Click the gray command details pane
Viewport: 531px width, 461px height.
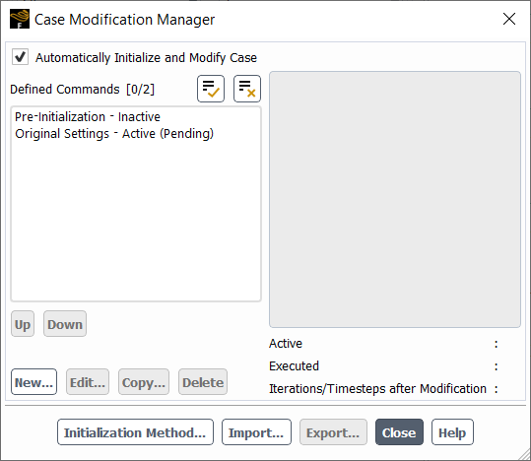395,199
